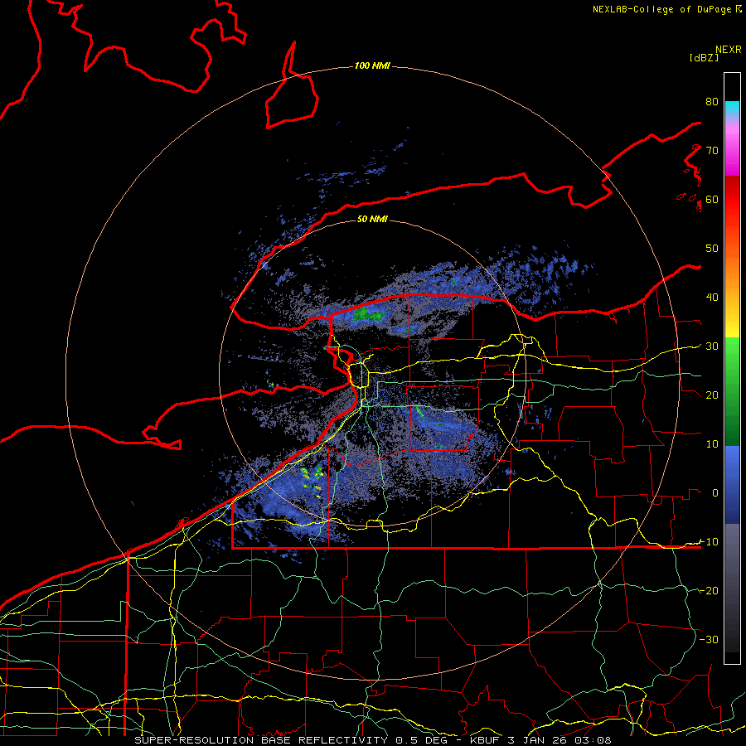Click the yellow-green echo cells near Lake Erie shore
Screen dimensions: 746x746
(312, 480)
